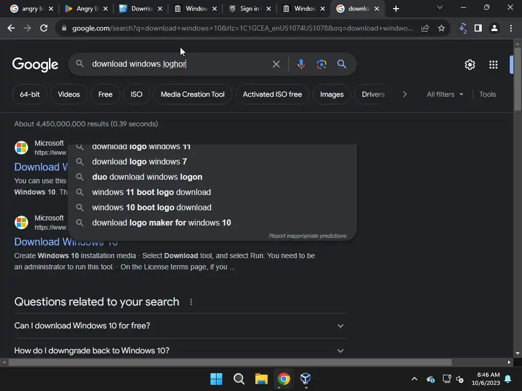
Task: Choose 'windows 10 boot logo download'
Action: click(212, 208)
